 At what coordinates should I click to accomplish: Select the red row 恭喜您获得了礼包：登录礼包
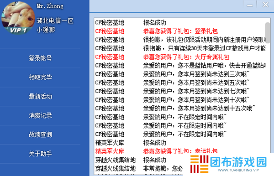180,31
